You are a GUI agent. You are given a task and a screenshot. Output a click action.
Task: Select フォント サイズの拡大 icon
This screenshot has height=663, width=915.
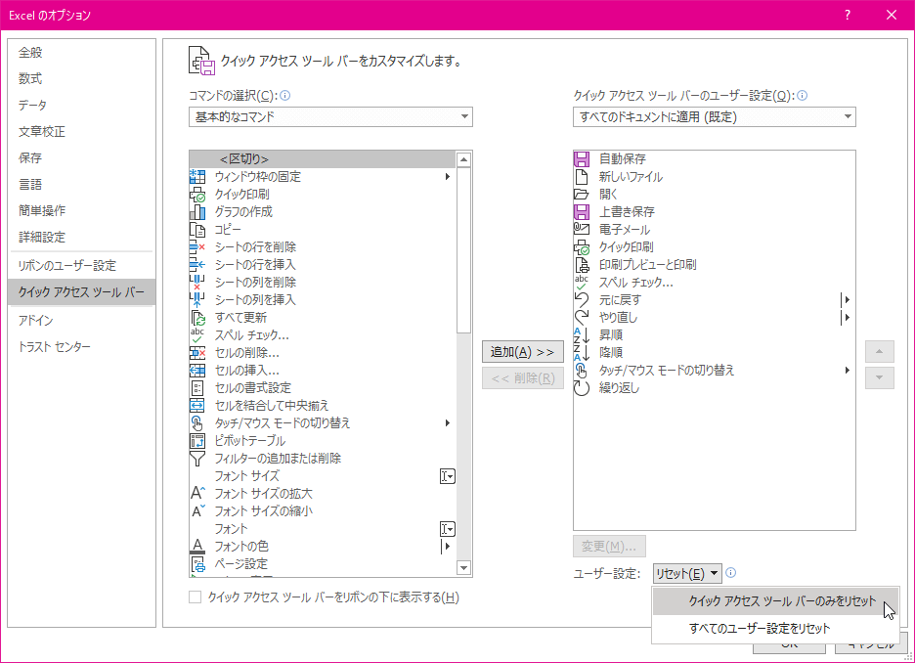197,494
